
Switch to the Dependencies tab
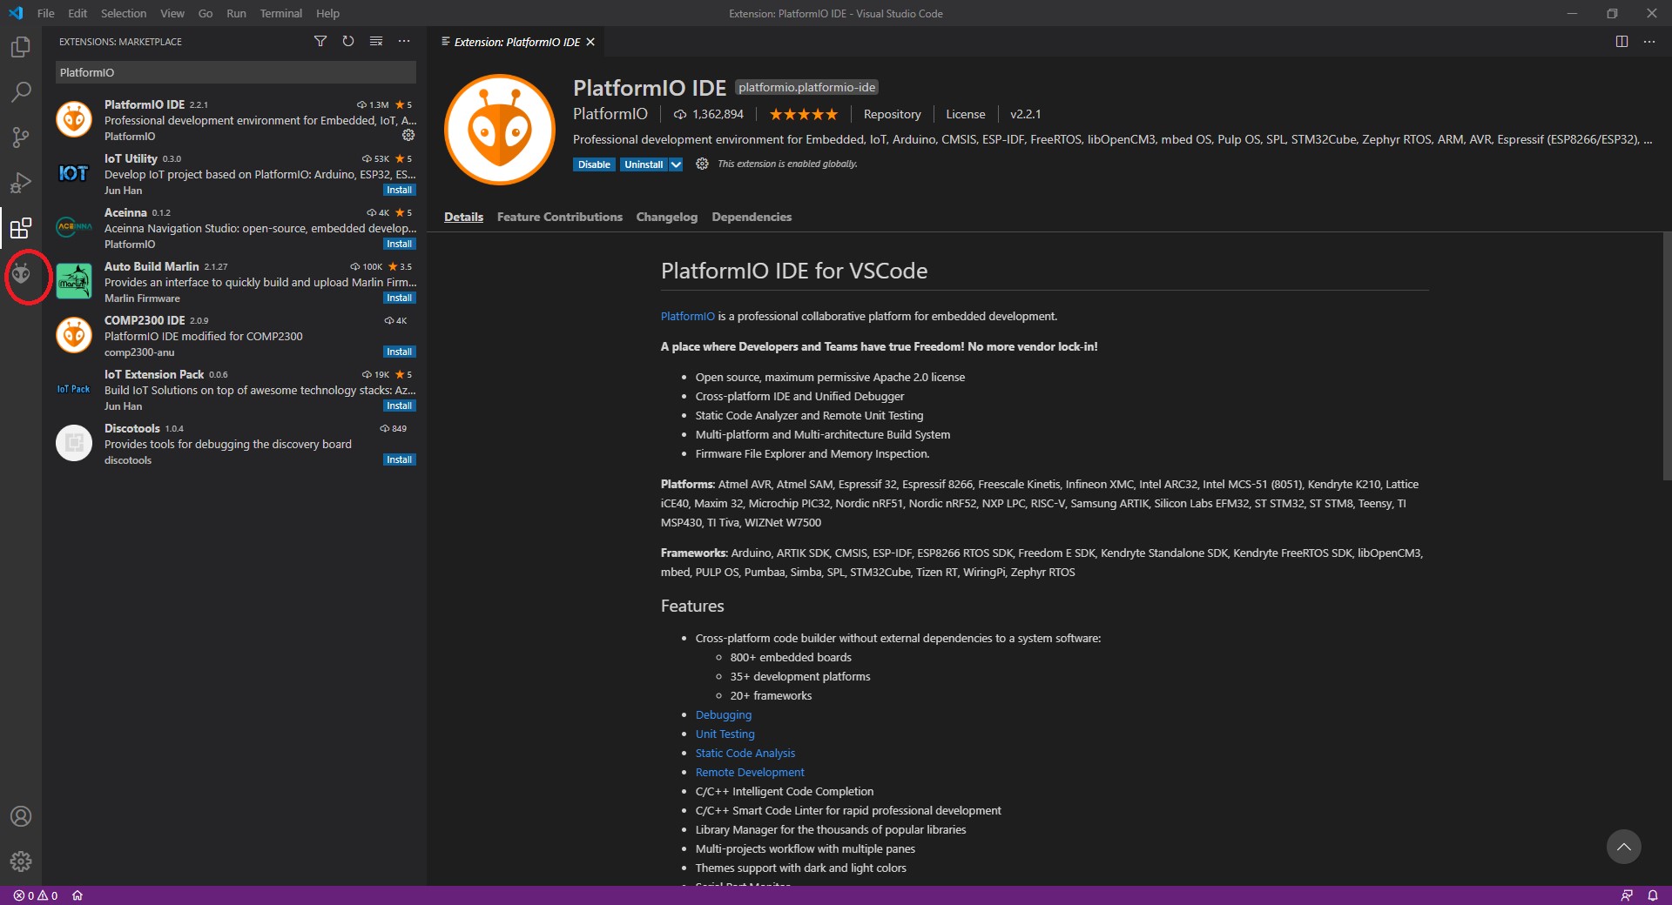(x=752, y=217)
